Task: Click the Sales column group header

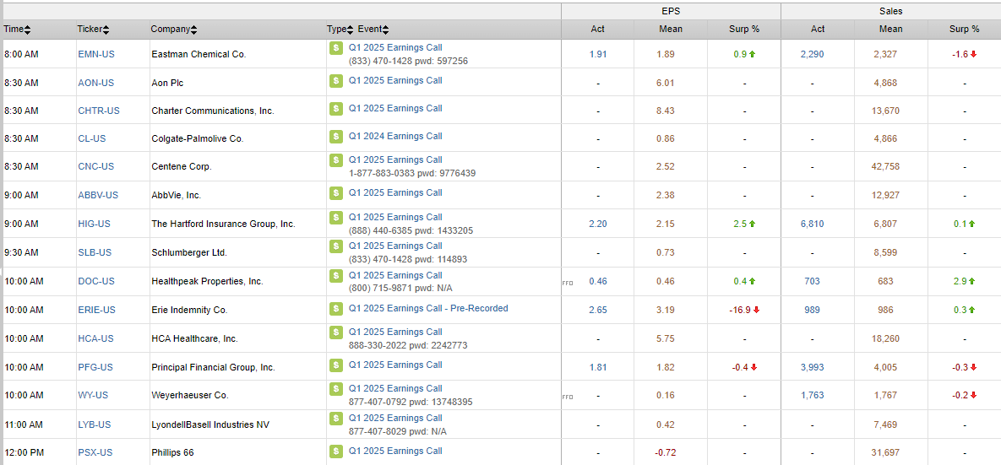Action: pos(891,12)
